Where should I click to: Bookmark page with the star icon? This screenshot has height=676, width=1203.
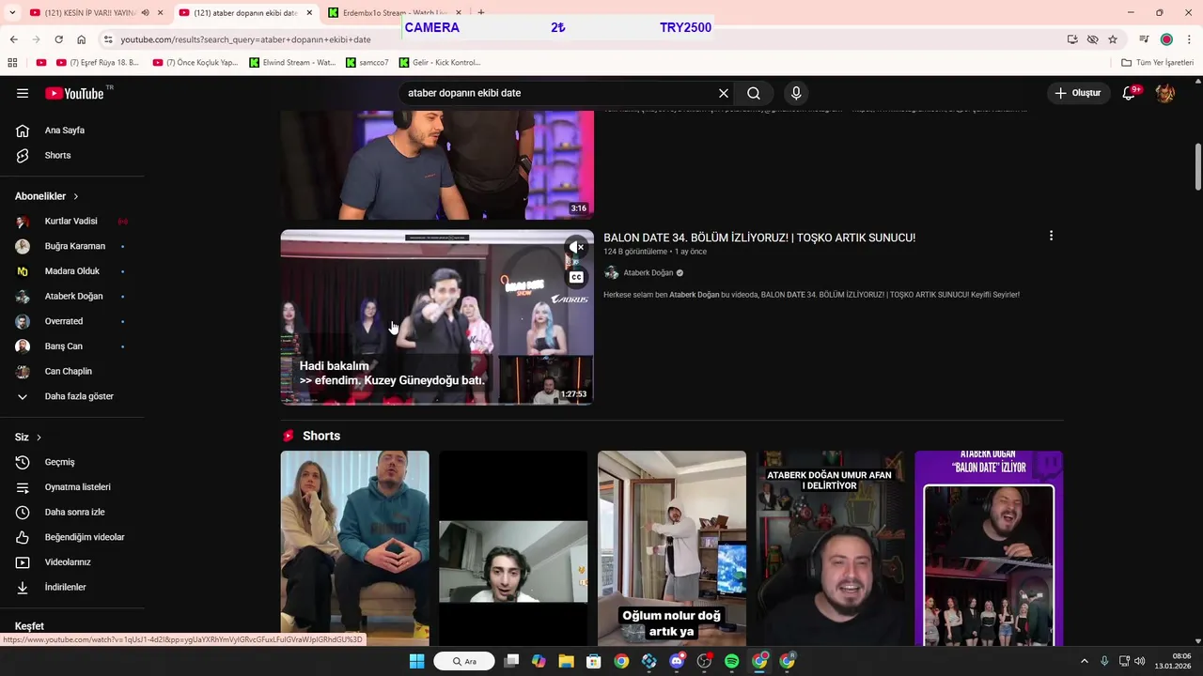click(1113, 39)
